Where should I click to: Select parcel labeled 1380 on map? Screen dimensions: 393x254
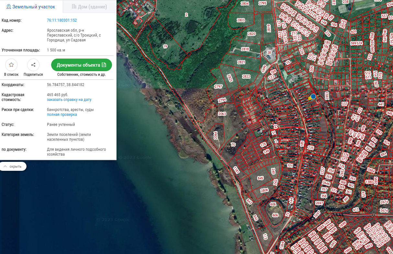tap(369, 182)
